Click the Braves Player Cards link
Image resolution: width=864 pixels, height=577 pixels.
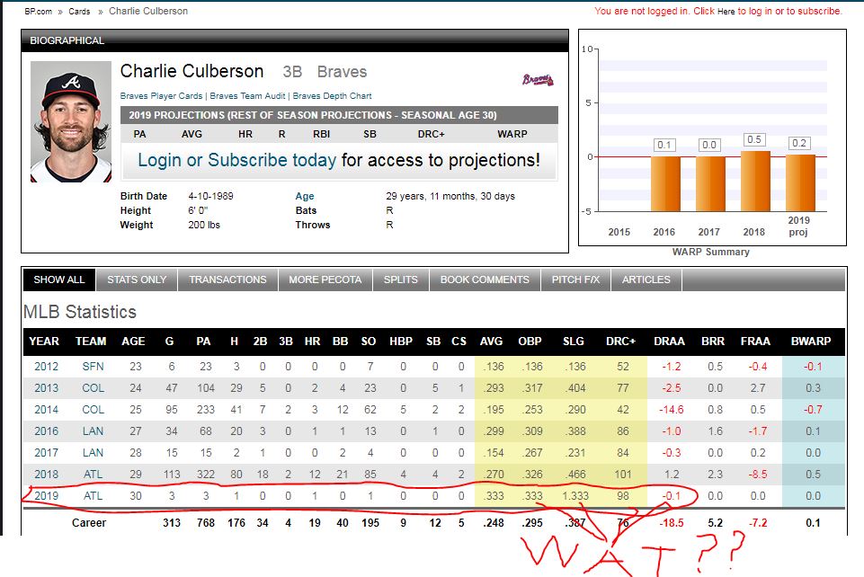(x=161, y=96)
